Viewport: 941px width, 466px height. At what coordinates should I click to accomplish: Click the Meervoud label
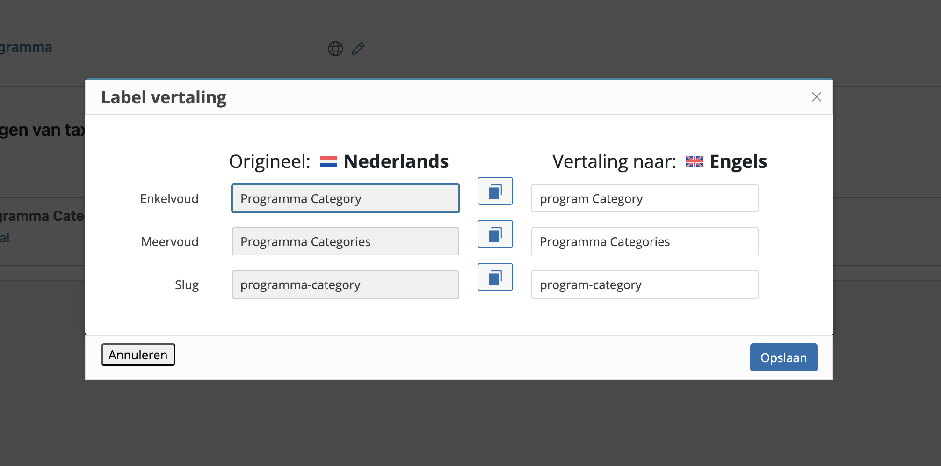(x=170, y=241)
